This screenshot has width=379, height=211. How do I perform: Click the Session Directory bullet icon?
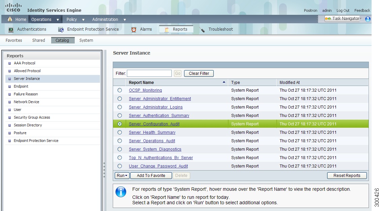[10, 125]
